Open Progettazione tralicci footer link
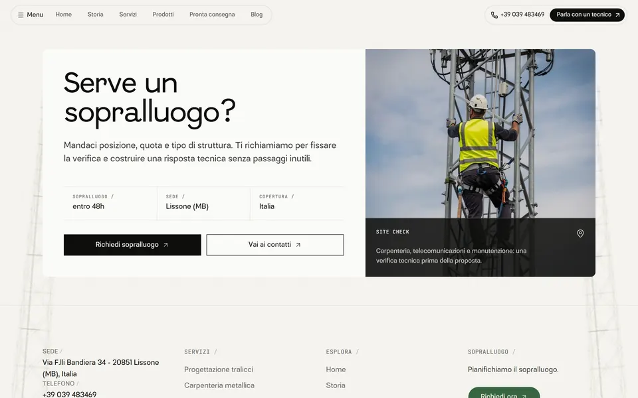Screen dimensions: 638x398 coord(219,369)
